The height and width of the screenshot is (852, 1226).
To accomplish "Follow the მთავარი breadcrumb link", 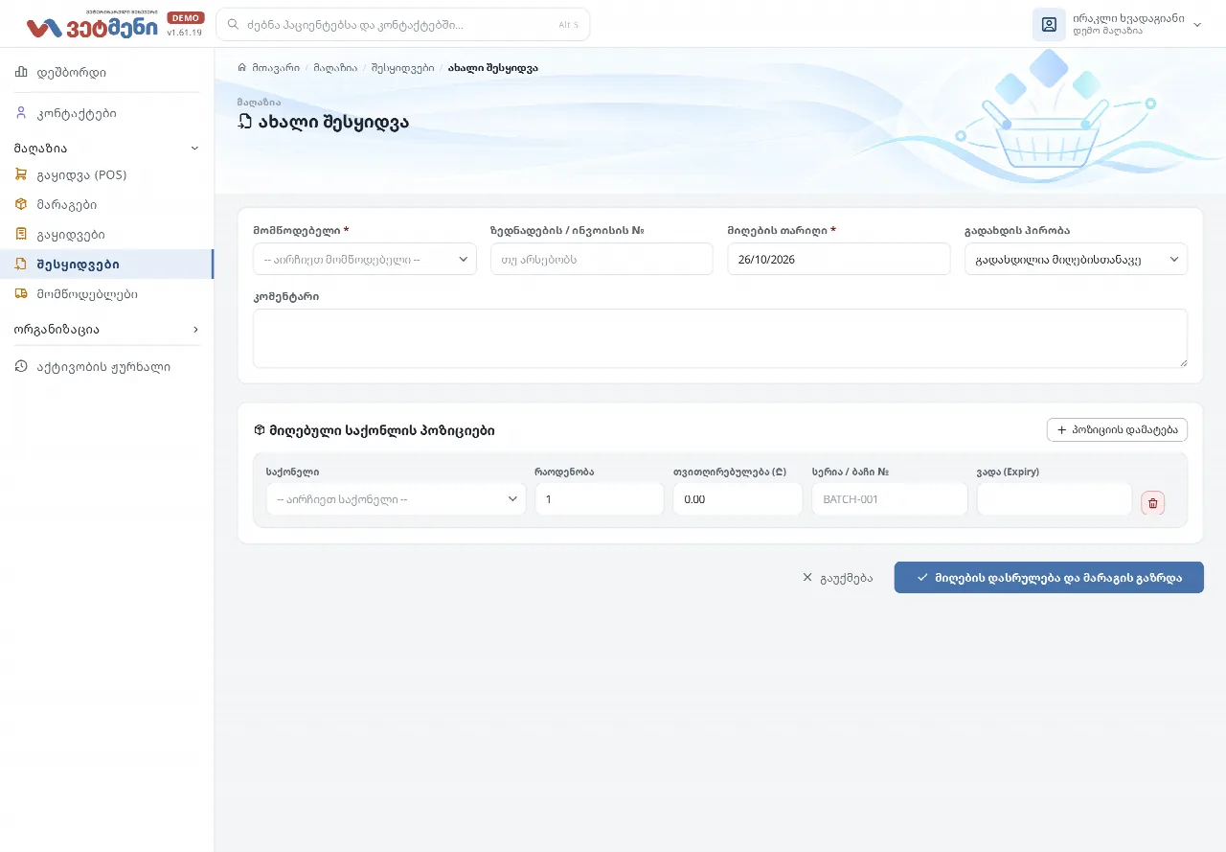I will (x=276, y=68).
